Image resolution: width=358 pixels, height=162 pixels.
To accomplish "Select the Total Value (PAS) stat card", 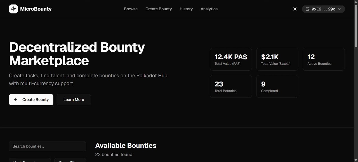I will click(231, 59).
